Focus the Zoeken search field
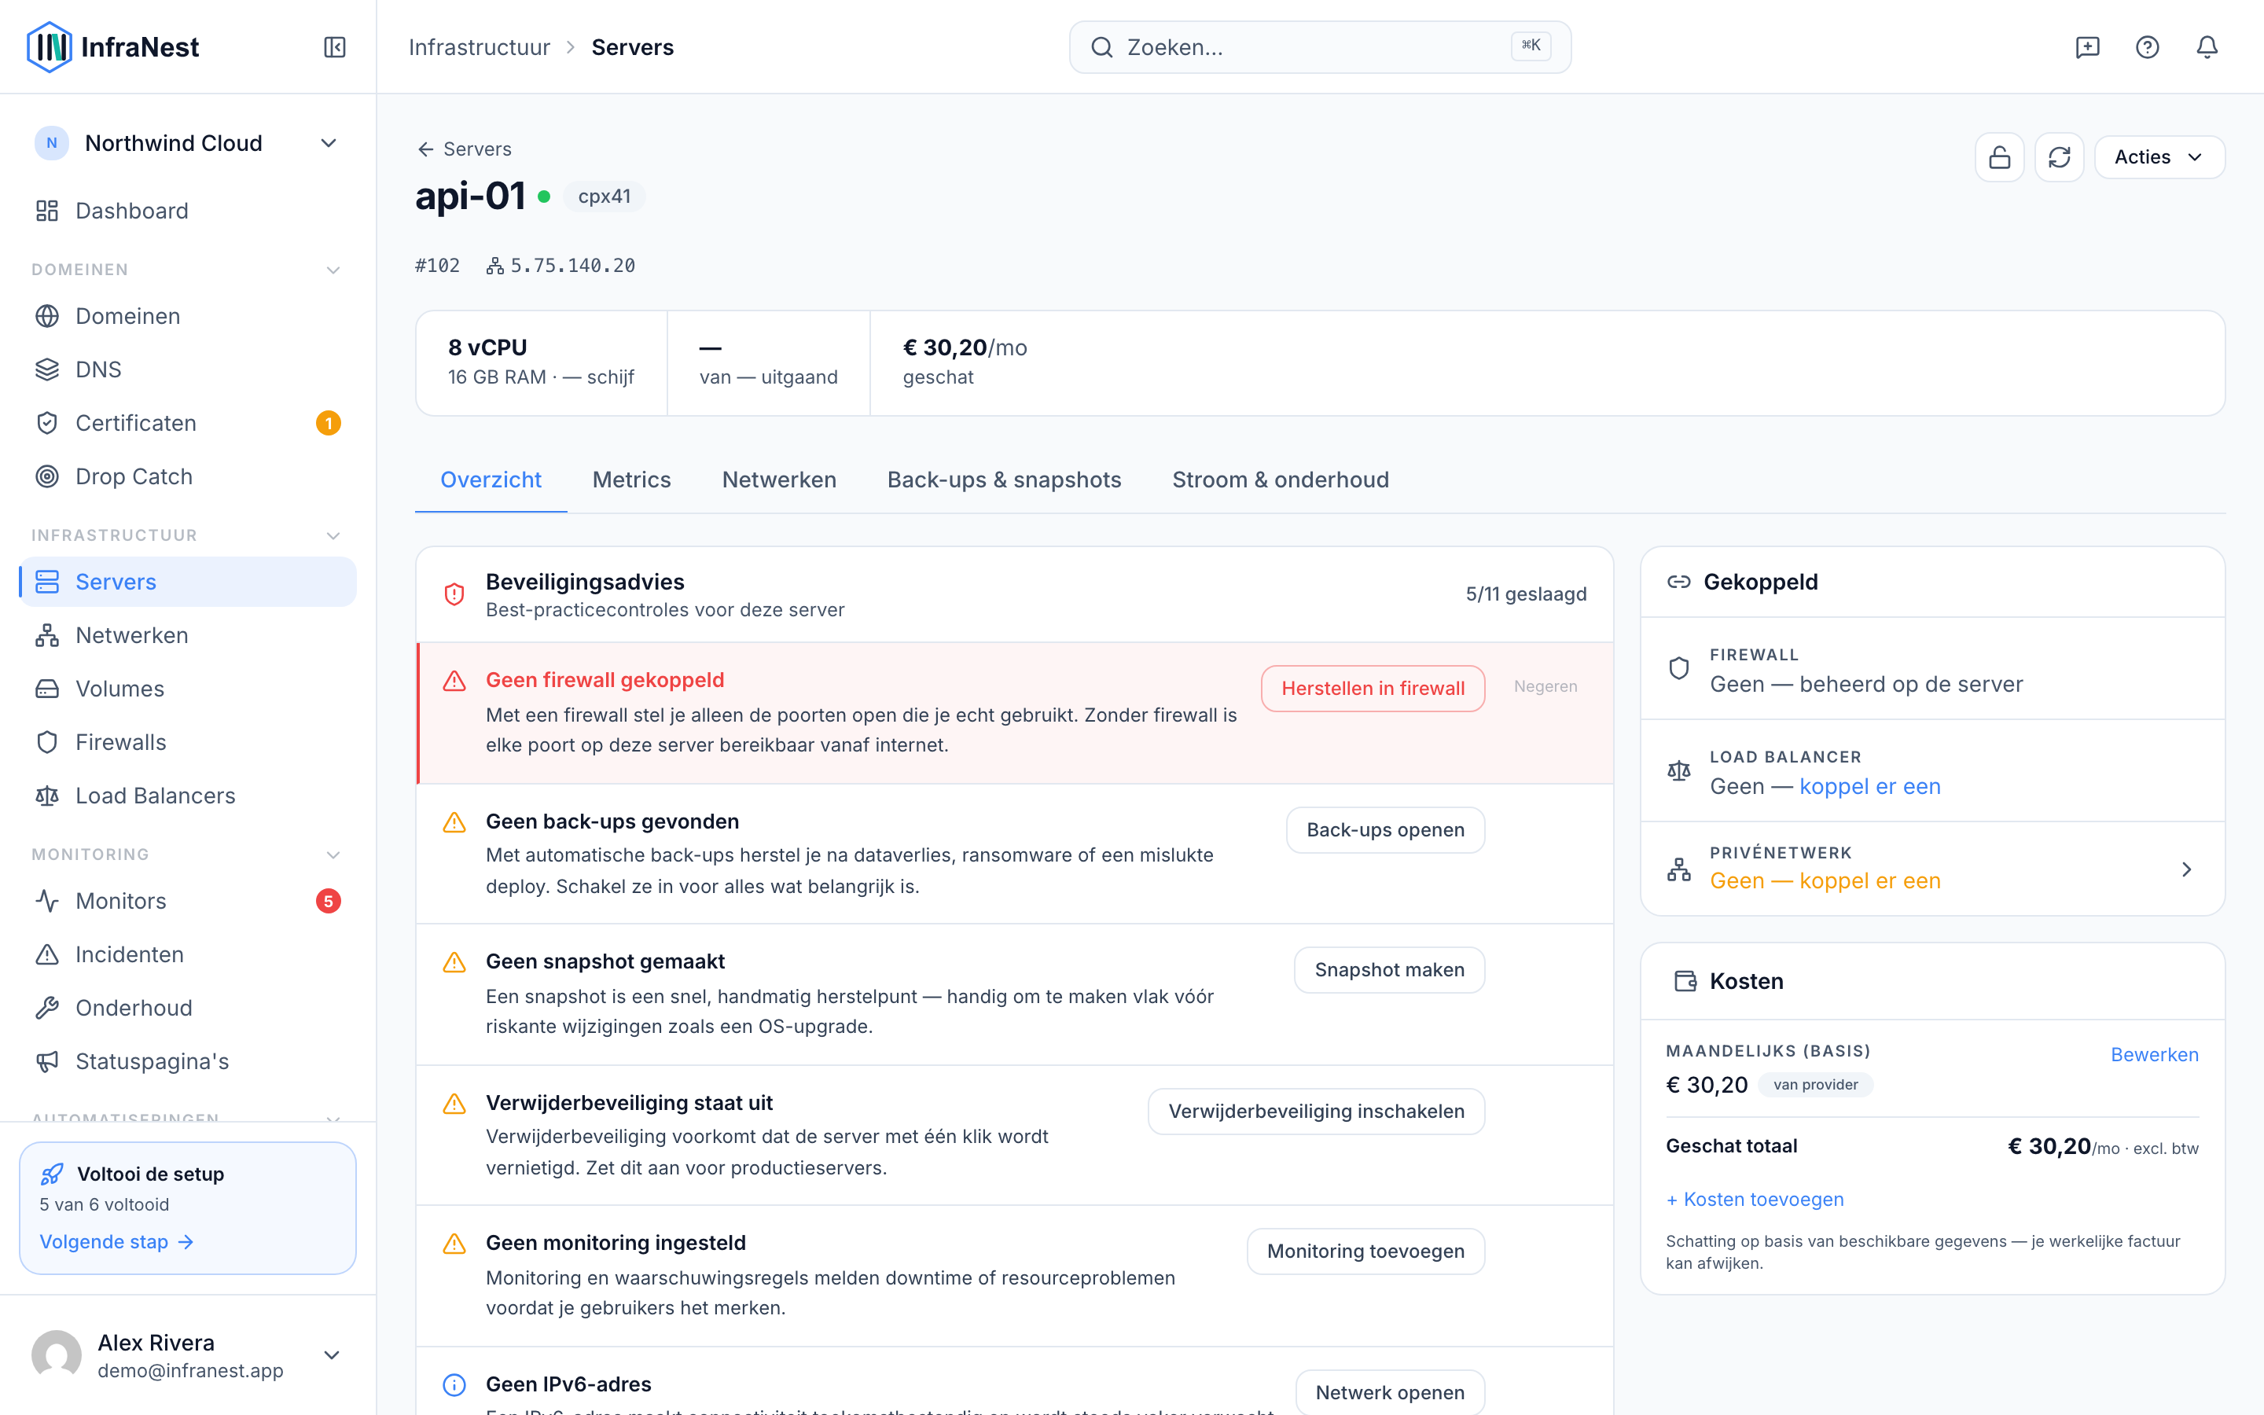Viewport: 2264px width, 1415px height. coord(1320,48)
